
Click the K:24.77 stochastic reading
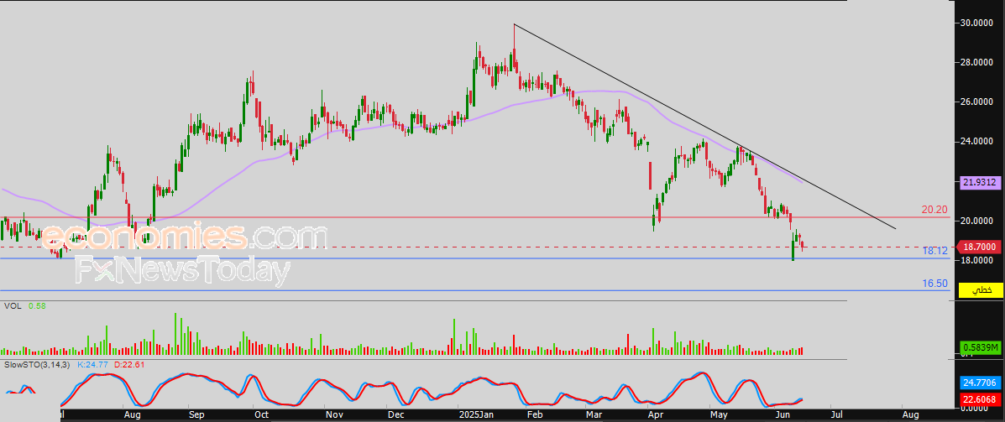(92, 364)
